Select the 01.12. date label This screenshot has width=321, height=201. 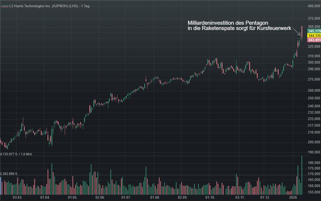265,197
